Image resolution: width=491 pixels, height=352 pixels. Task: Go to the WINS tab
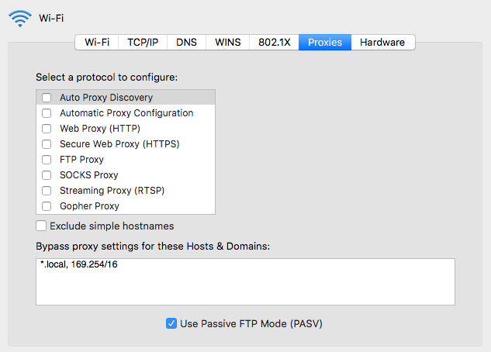[228, 42]
